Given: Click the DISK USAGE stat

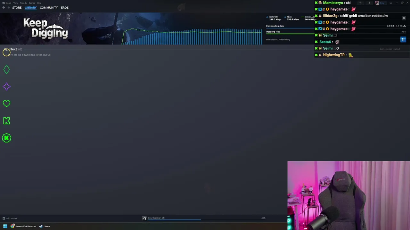Looking at the screenshot, I should [308, 18].
